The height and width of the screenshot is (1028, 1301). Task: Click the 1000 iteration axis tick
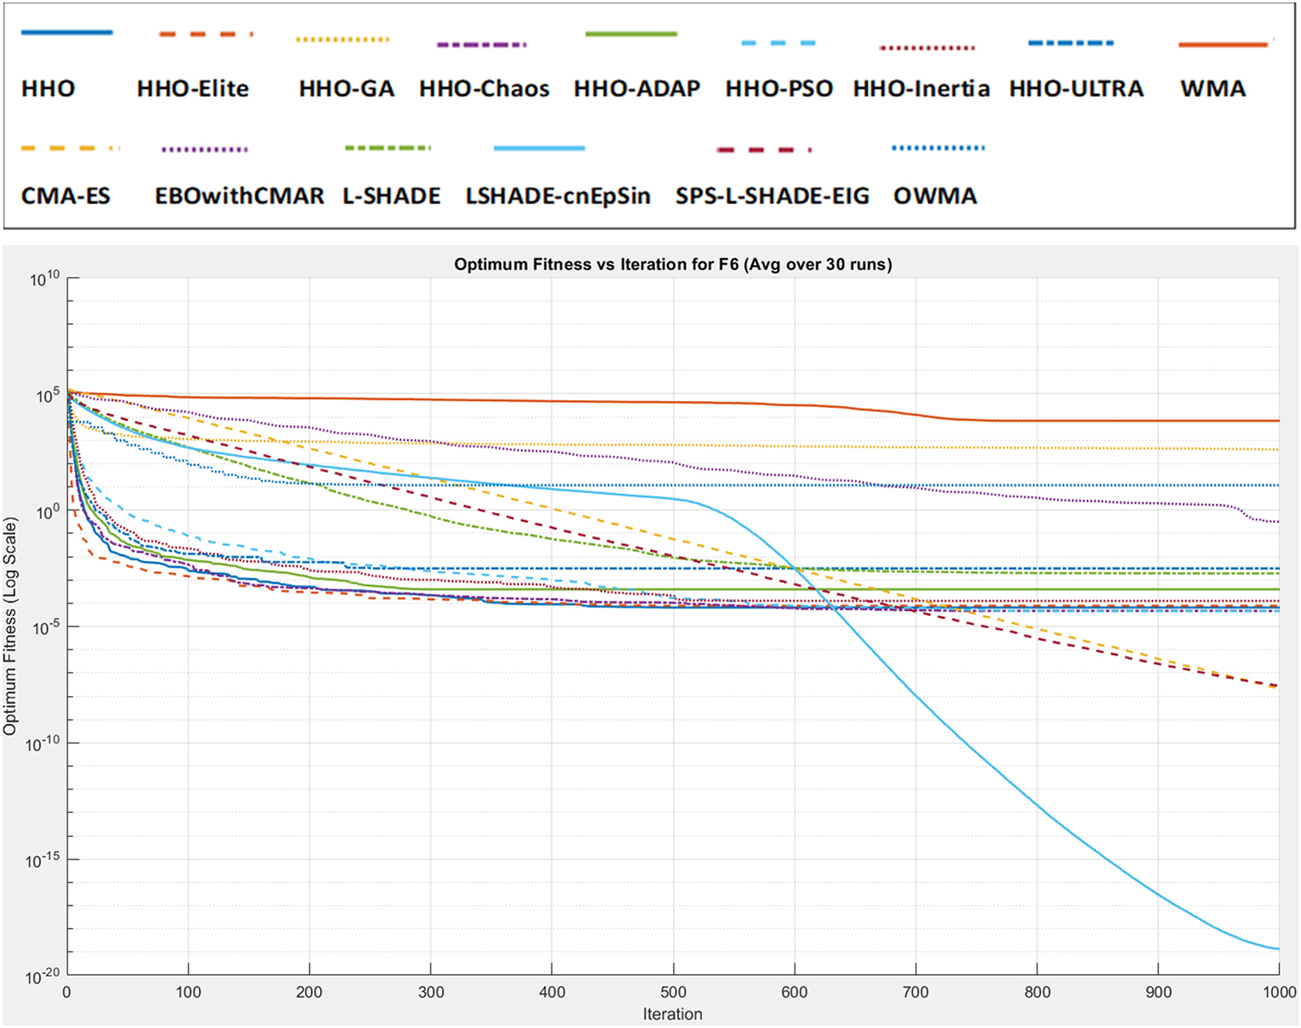click(x=1279, y=992)
